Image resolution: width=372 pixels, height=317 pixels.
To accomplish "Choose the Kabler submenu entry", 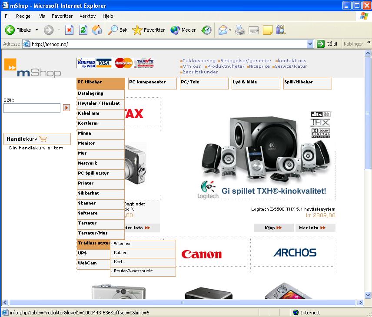I will point(143,254).
